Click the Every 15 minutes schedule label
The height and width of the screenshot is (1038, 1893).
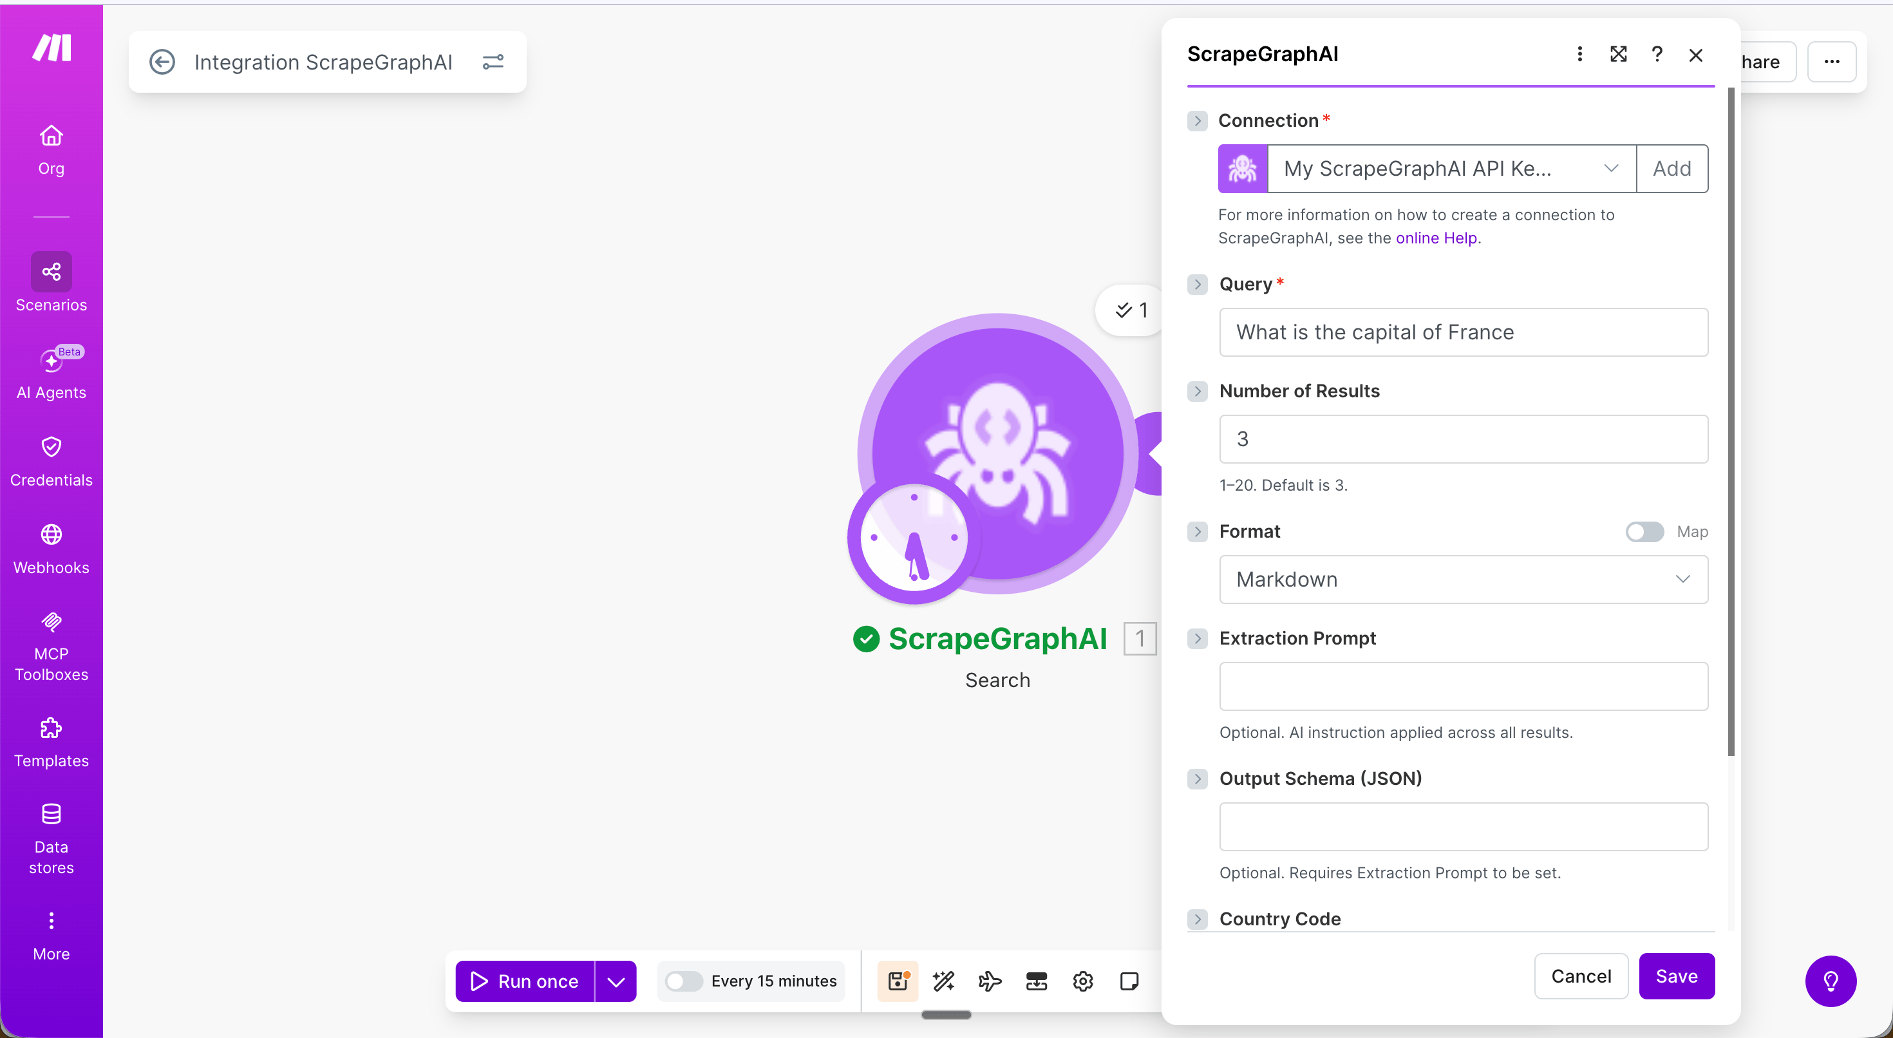coord(773,981)
